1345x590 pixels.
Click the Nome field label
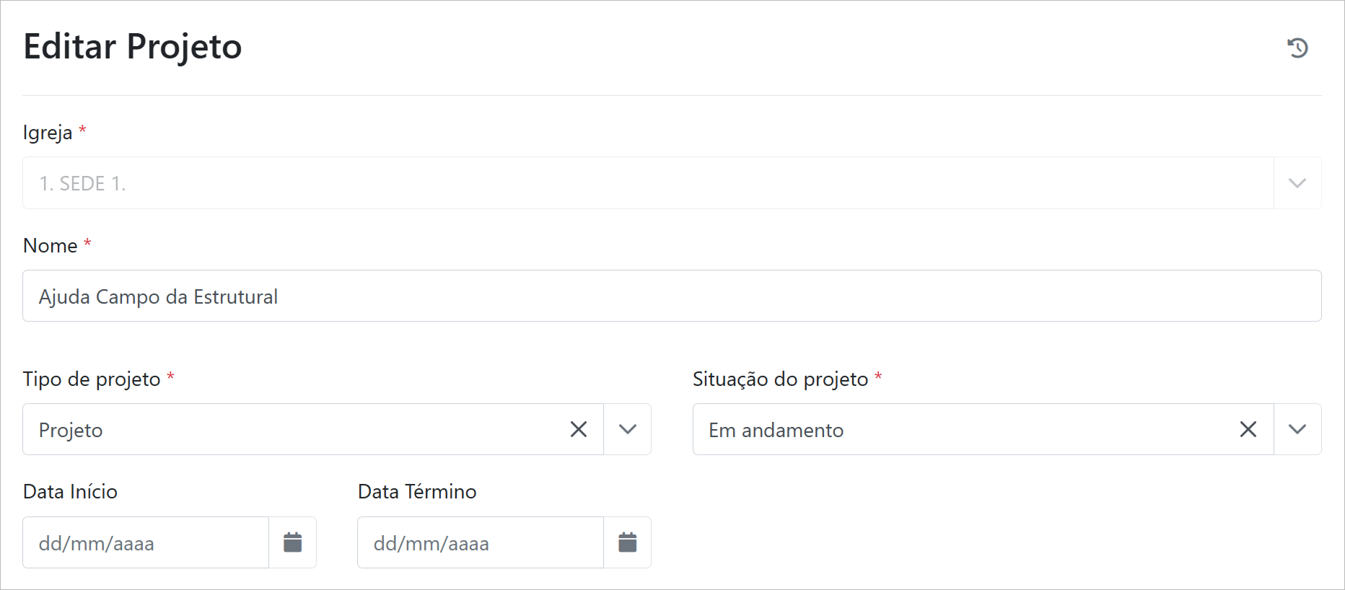[51, 245]
